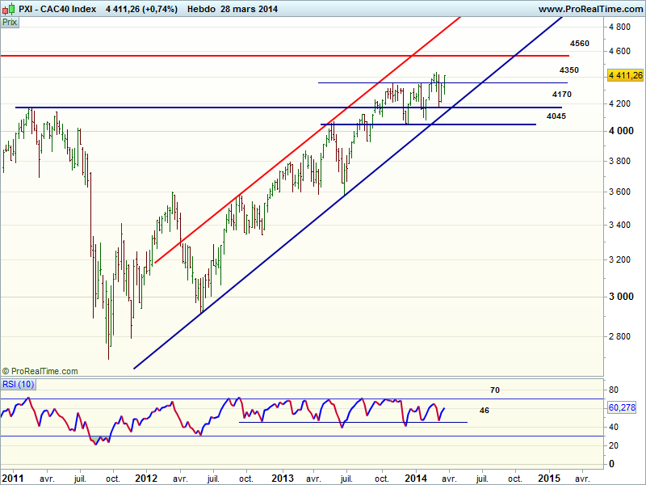Image resolution: width=646 pixels, height=485 pixels.
Task: Click the RSI 70 annotation text
Action: pos(495,390)
